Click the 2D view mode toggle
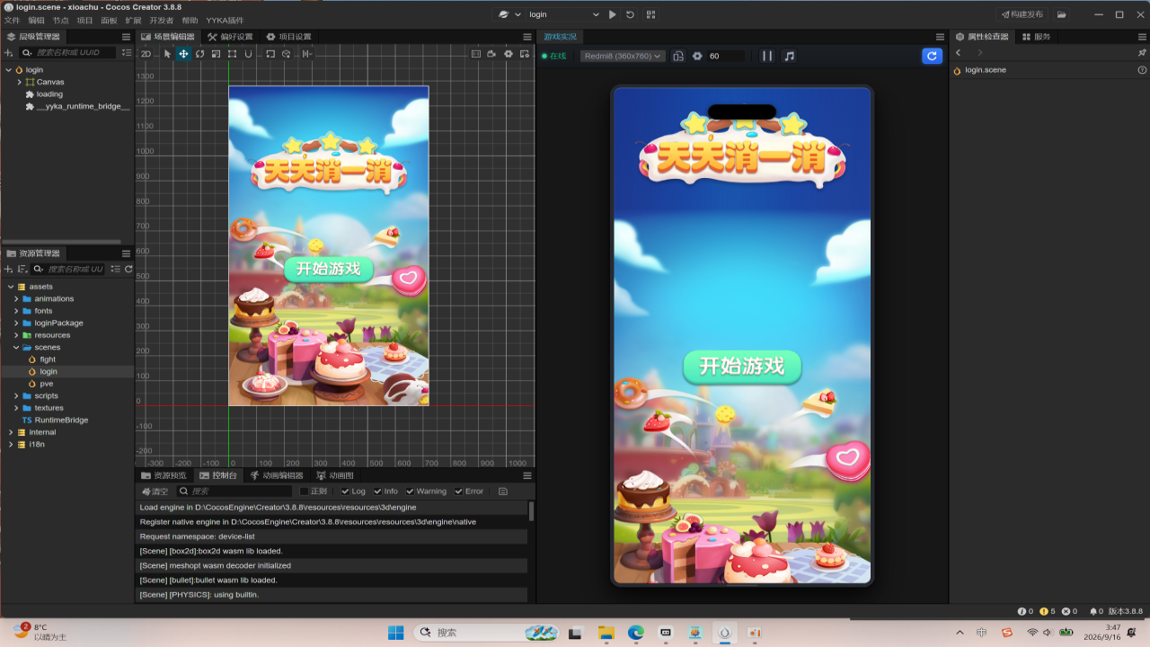The image size is (1150, 647). pyautogui.click(x=146, y=54)
